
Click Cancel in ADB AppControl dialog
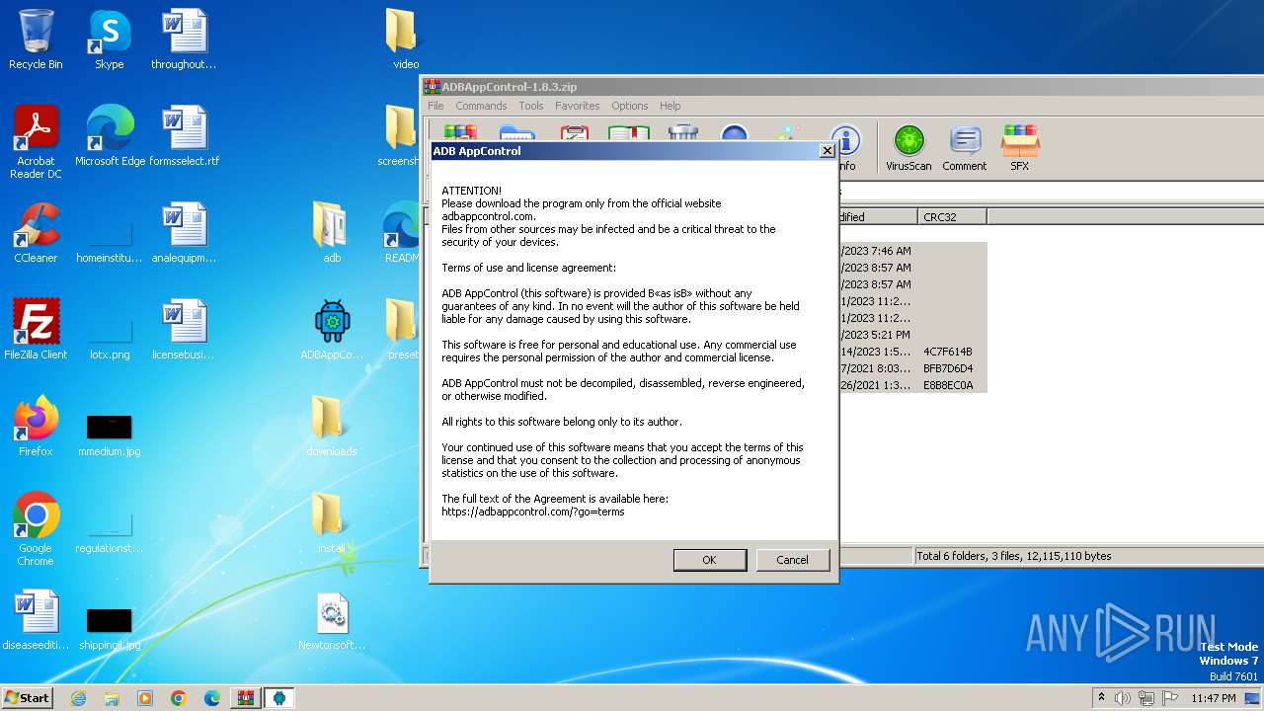click(x=792, y=560)
